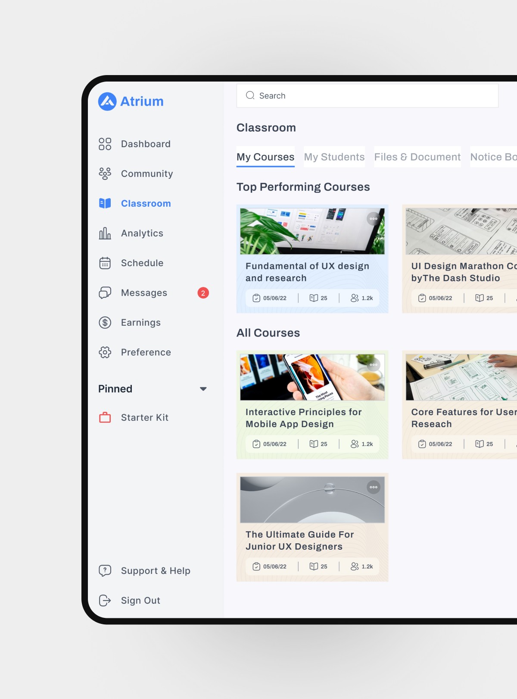517x699 pixels.
Task: Collapse the Pinned section arrow
Action: point(203,389)
